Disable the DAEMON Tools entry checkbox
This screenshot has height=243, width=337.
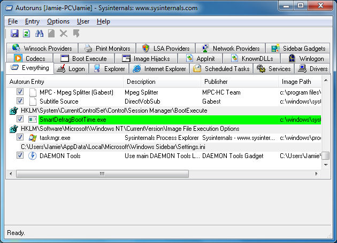20,155
